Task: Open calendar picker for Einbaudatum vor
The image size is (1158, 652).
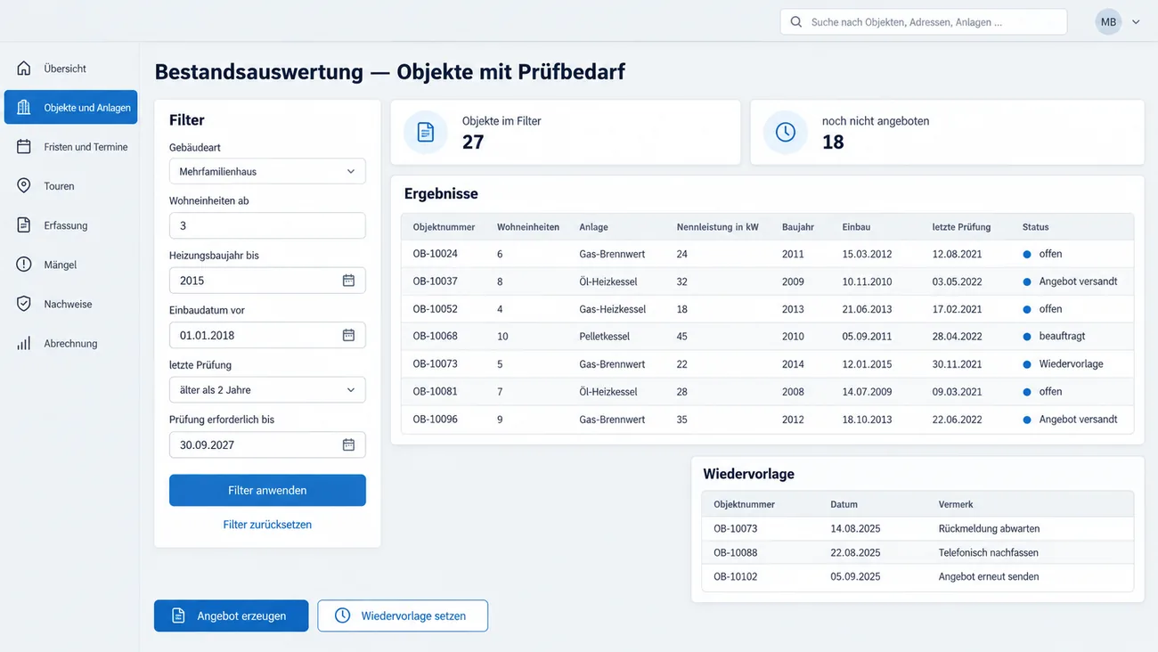Action: [348, 335]
